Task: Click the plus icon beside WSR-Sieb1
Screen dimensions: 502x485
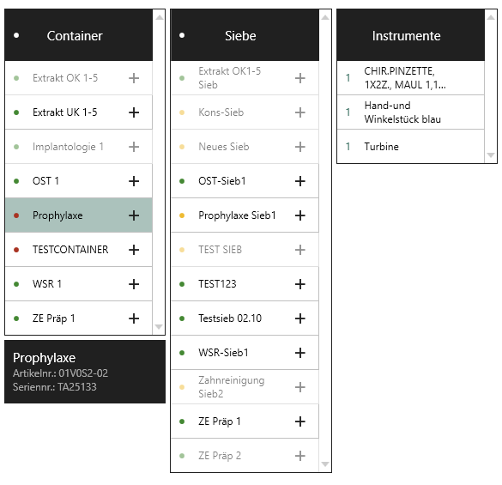Action: tap(299, 353)
